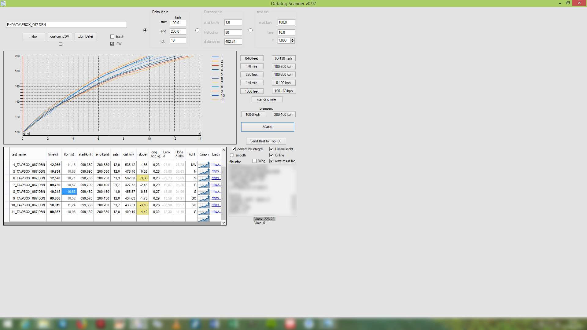Click the chart zoom reset icon
This screenshot has width=587, height=330.
click(x=24, y=134)
